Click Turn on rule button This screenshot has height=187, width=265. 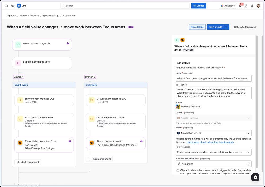tap(215, 27)
